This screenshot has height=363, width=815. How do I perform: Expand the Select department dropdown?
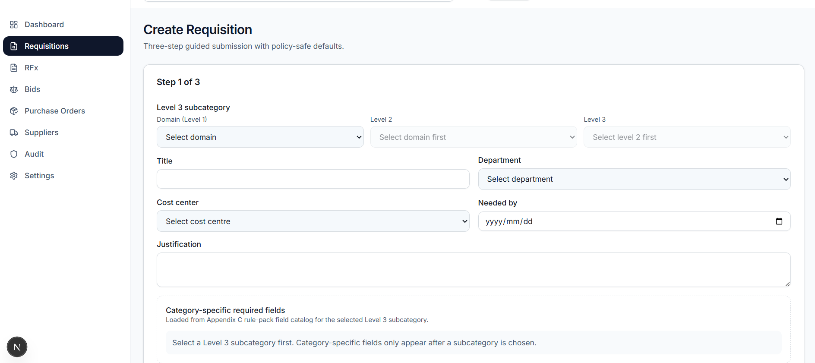pos(634,179)
